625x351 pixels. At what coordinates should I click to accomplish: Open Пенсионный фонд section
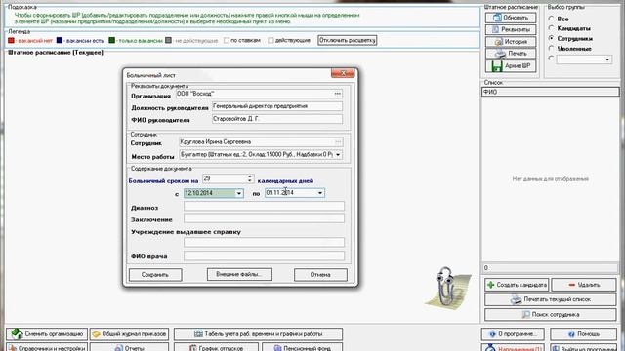pyautogui.click(x=302, y=347)
